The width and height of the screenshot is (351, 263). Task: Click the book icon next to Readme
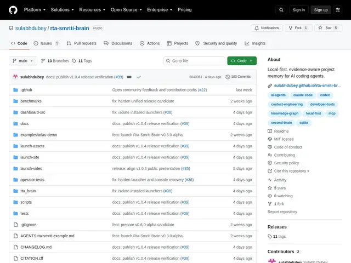pyautogui.click(x=270, y=131)
